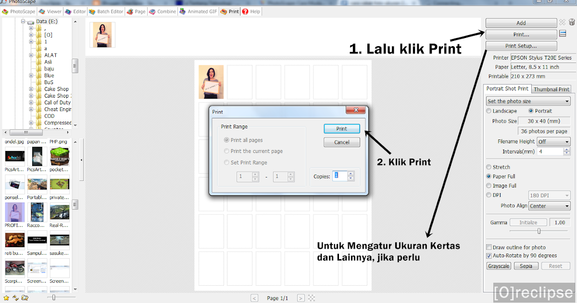This screenshot has height=303, width=577.
Task: Select the photo thumbnail in print queue
Action: tap(102, 35)
